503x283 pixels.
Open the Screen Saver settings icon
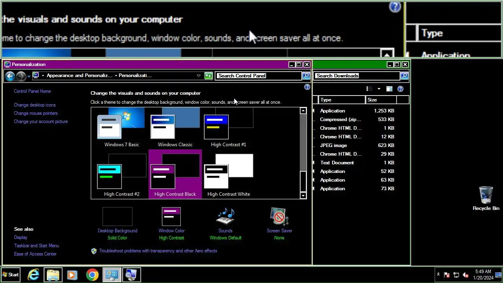[279, 216]
